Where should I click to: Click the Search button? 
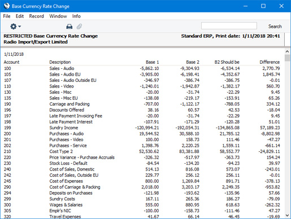(x=275, y=27)
